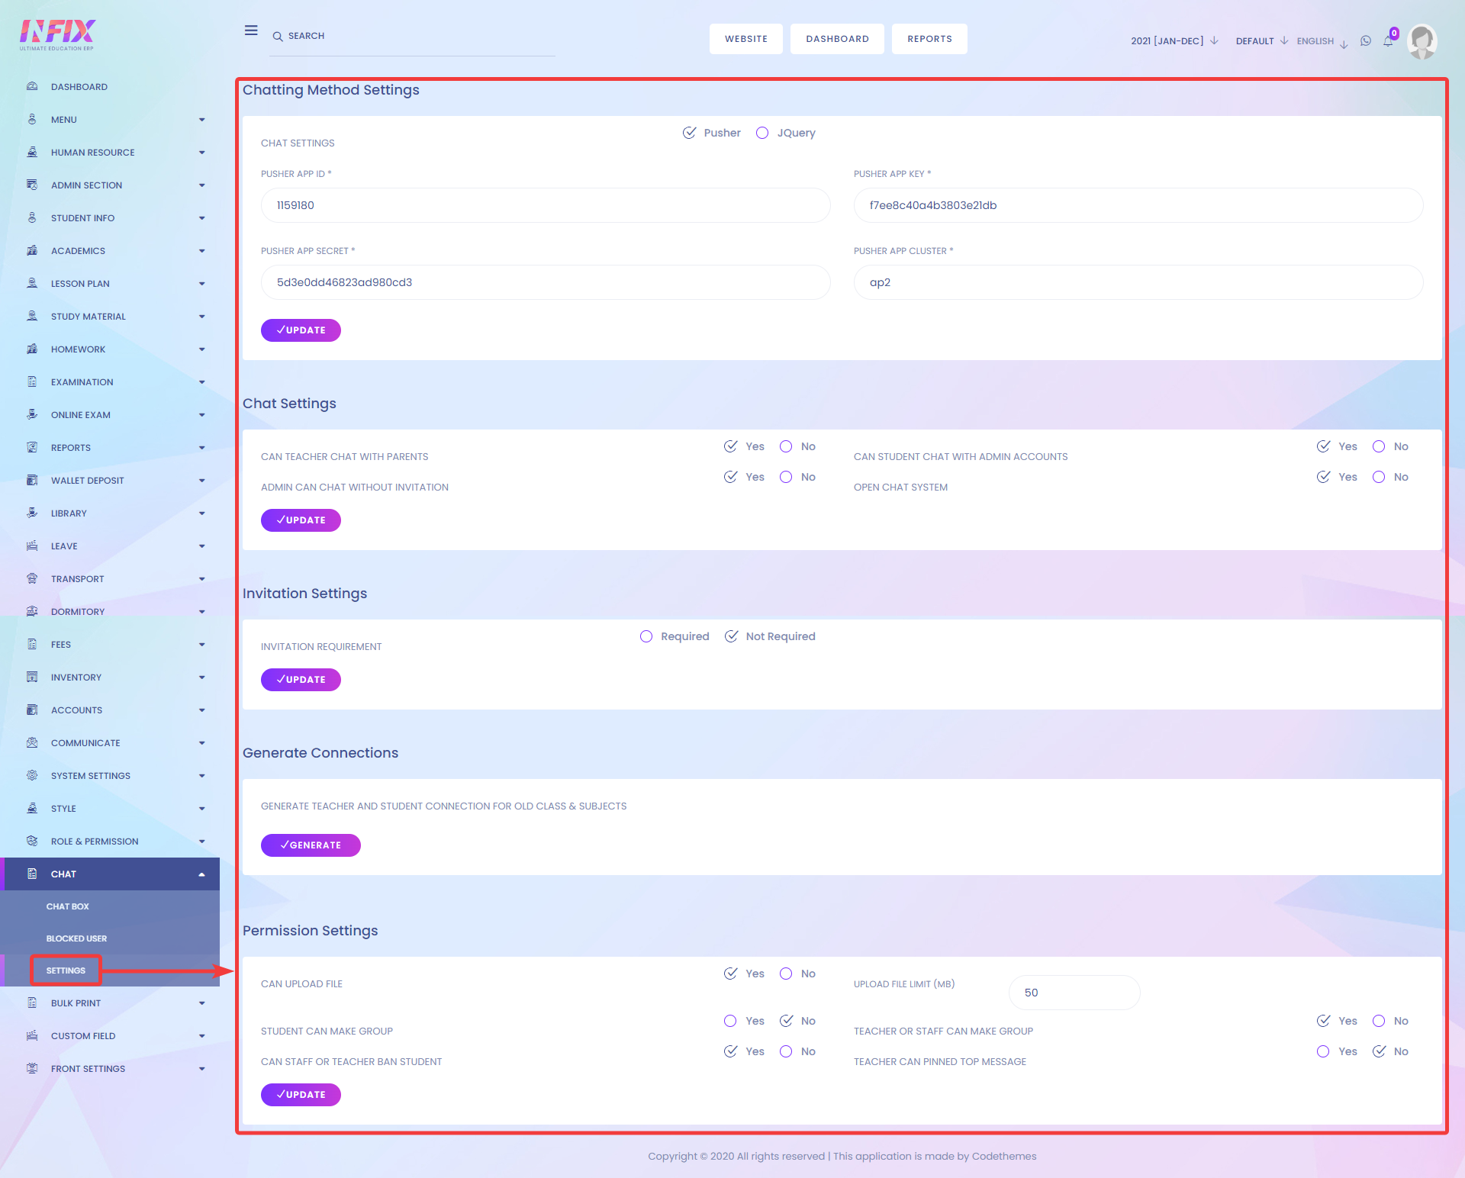Open the notifications bell icon
The width and height of the screenshot is (1465, 1178).
[x=1388, y=41]
